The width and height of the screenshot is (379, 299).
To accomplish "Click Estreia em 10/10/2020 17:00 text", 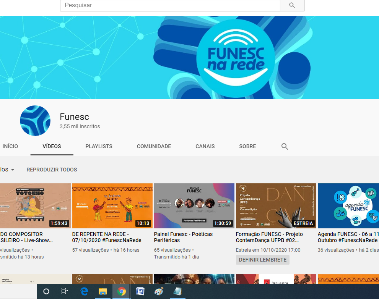I will coord(268,250).
